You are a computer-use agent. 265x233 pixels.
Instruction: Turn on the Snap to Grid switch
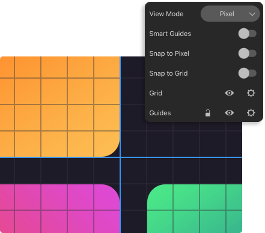point(247,73)
